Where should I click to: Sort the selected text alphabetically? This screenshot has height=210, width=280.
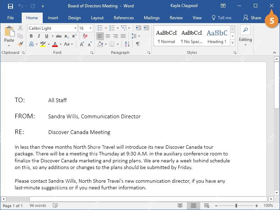pos(127,44)
